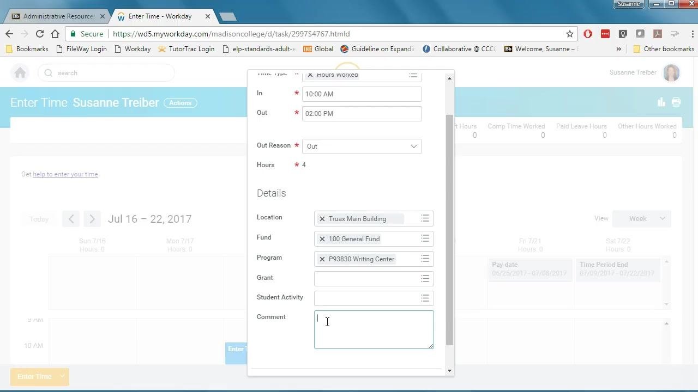Bookmark this page with the star icon
This screenshot has width=698, height=392.
click(570, 34)
